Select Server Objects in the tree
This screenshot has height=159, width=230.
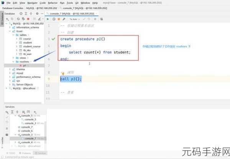point(25,84)
